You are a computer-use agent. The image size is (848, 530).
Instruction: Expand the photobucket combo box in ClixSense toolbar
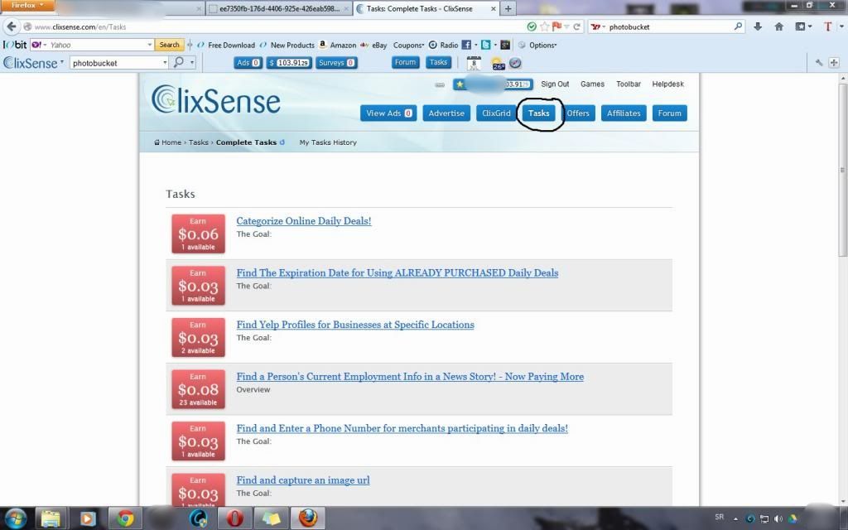point(165,63)
